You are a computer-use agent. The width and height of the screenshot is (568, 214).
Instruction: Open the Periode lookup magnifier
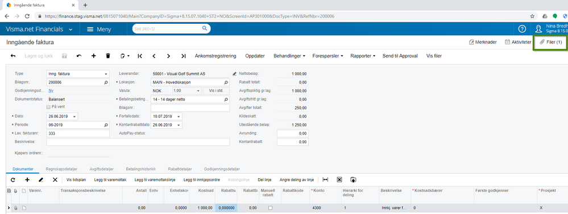coord(106,125)
